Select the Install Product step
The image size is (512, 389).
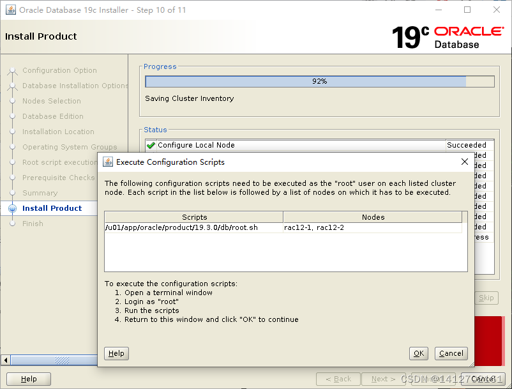52,208
